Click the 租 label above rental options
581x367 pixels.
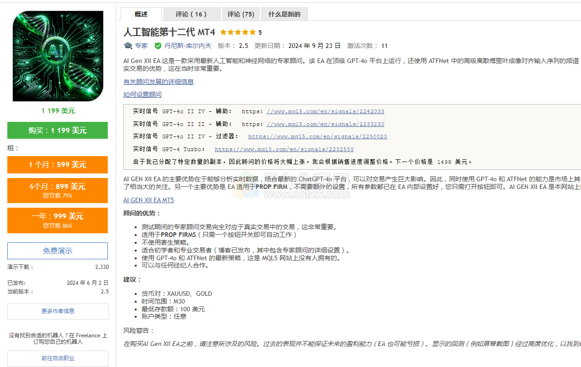point(13,148)
